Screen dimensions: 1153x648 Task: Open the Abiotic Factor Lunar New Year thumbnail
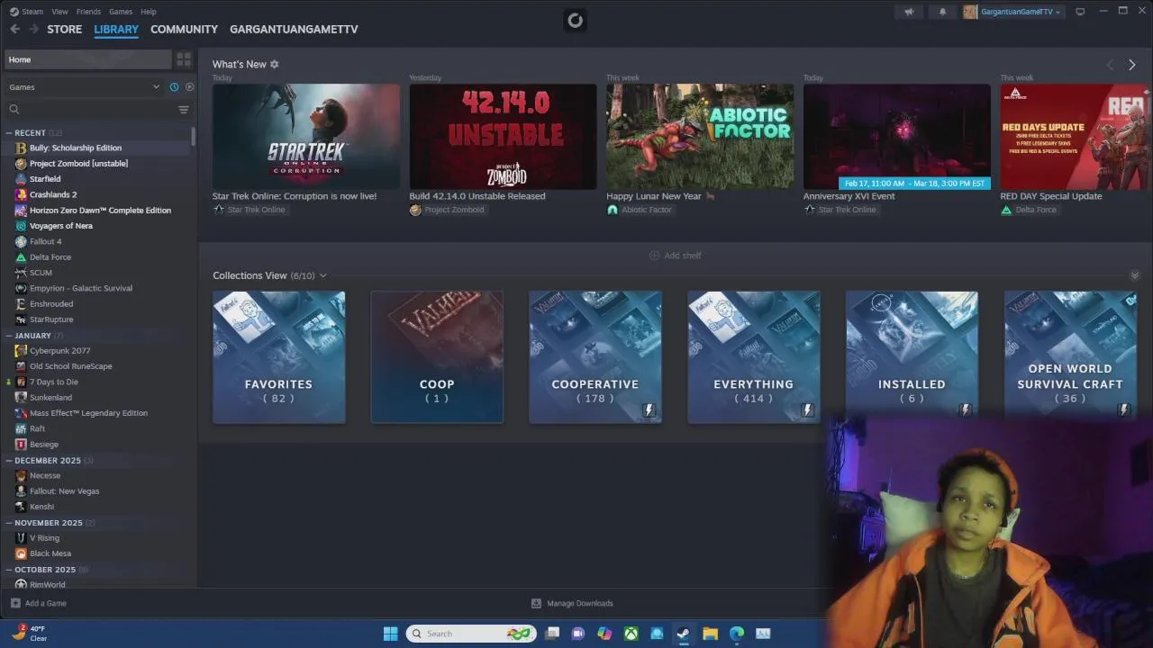pos(700,137)
